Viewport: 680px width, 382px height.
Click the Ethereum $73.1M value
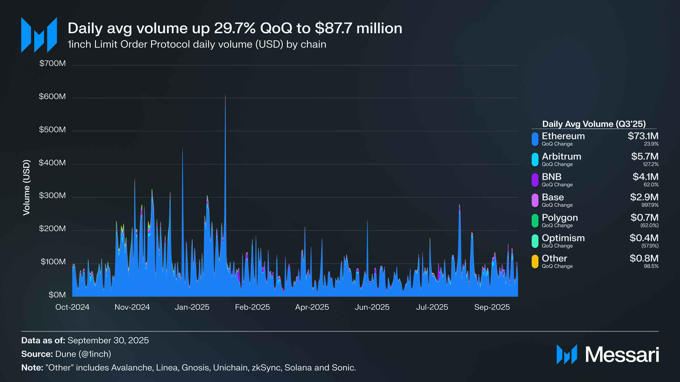[643, 136]
